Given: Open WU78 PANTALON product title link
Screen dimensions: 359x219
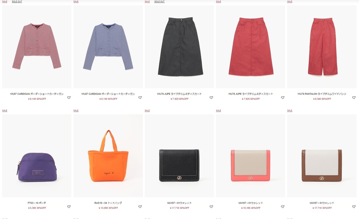Looking at the screenshot, I should pyautogui.click(x=322, y=94).
